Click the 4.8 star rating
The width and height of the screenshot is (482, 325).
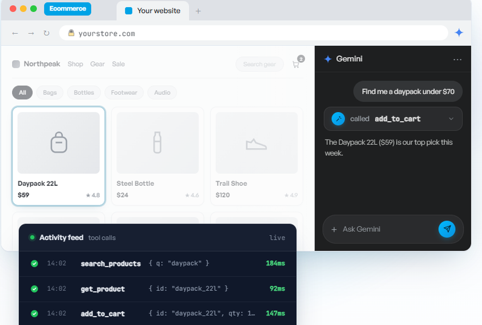tap(93, 195)
